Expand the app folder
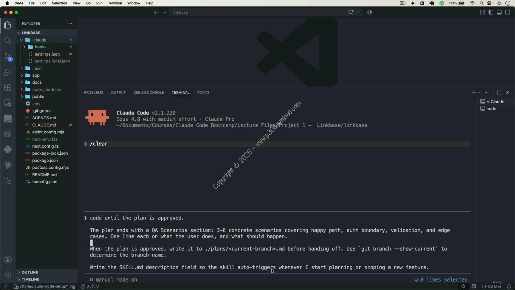 [x=47, y=75]
